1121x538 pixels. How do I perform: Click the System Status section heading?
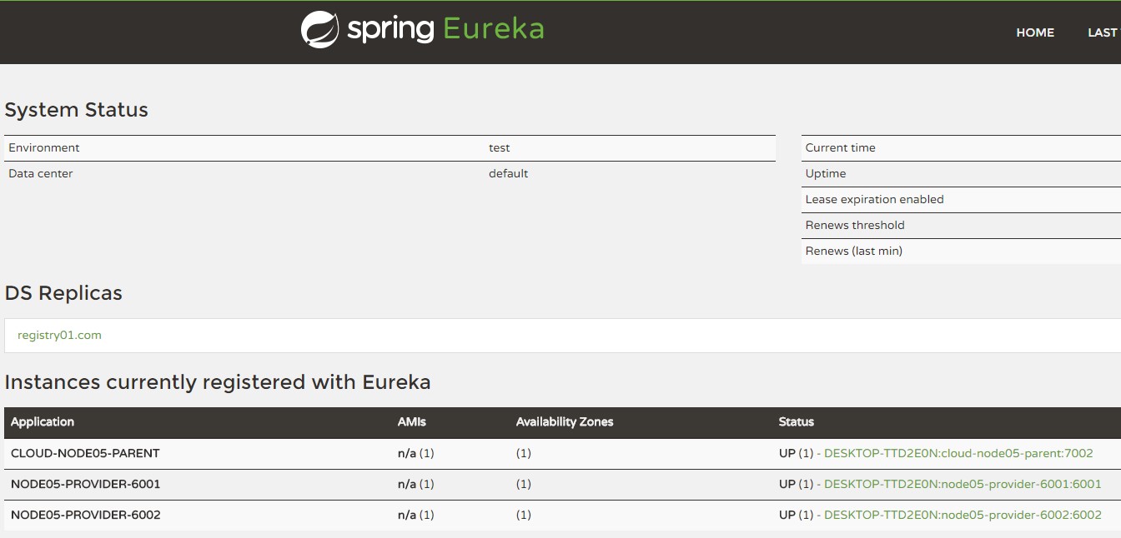[x=77, y=109]
